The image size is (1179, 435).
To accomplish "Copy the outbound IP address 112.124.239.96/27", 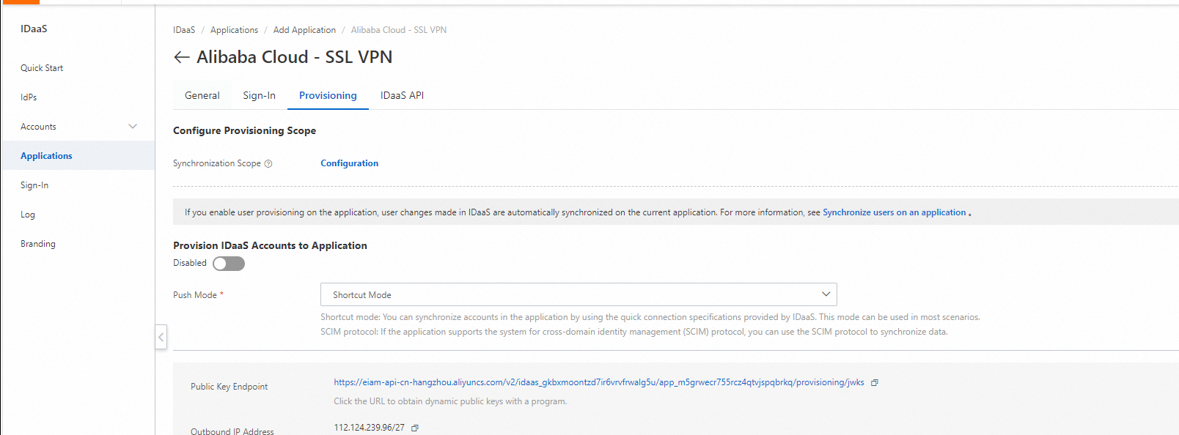I will 415,428.
